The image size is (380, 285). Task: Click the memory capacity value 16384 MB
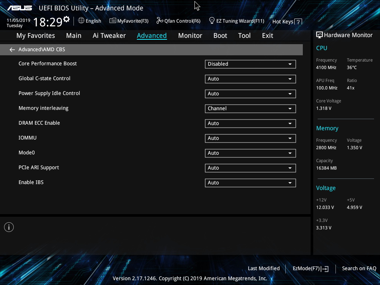[327, 168]
